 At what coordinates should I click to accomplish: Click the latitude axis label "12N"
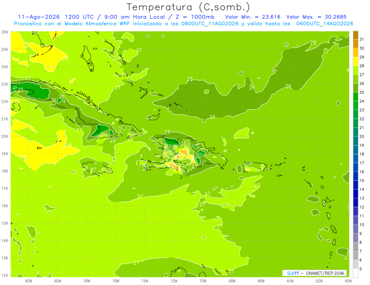[x=5, y=275]
